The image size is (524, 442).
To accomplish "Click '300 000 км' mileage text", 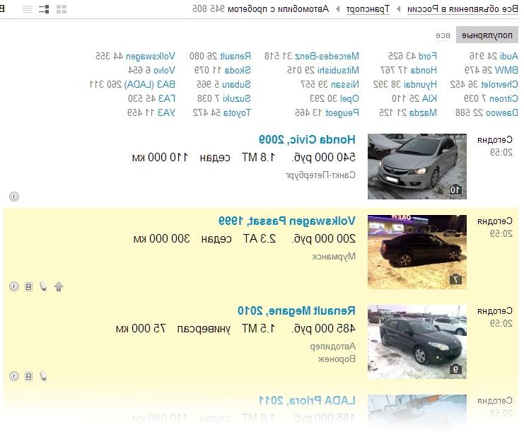I will click(162, 239).
